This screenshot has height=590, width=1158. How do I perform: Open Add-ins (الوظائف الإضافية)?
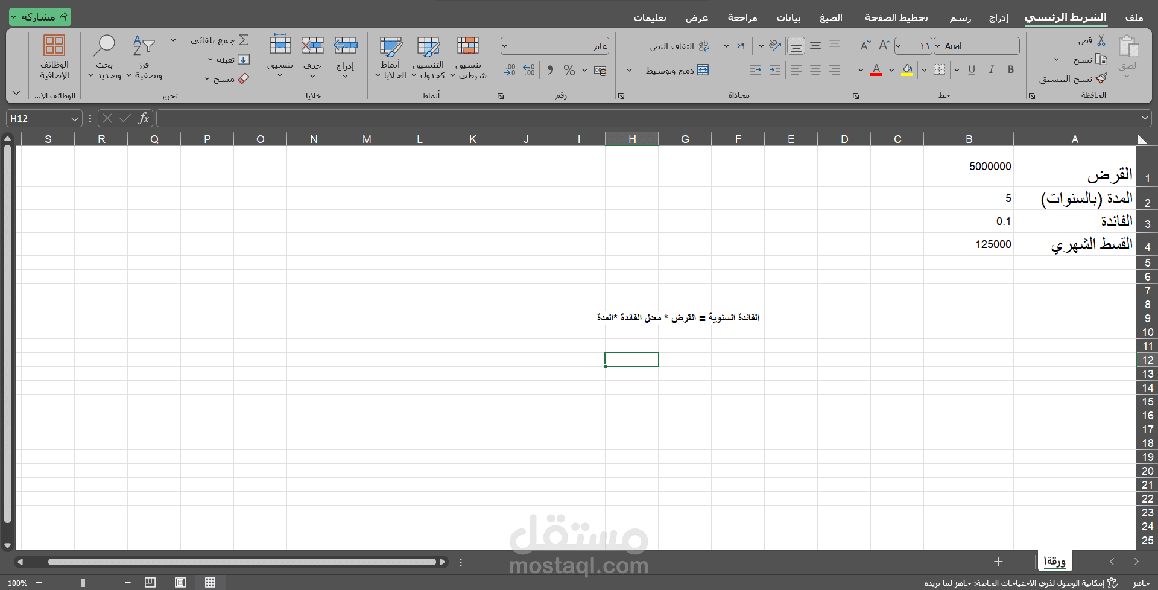(54, 58)
